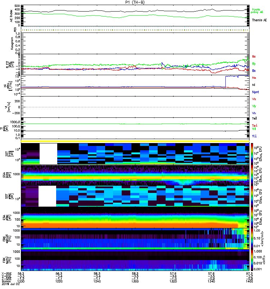The width and height of the screenshot is (270, 289).
Task: Click the white data gap in SST electrons panel
Action: tap(47, 196)
